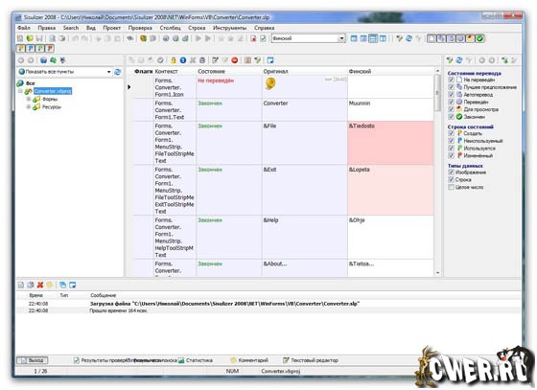This screenshot has height=390, width=537.
Task: Open the 'Файл' menu
Action: [x=24, y=28]
